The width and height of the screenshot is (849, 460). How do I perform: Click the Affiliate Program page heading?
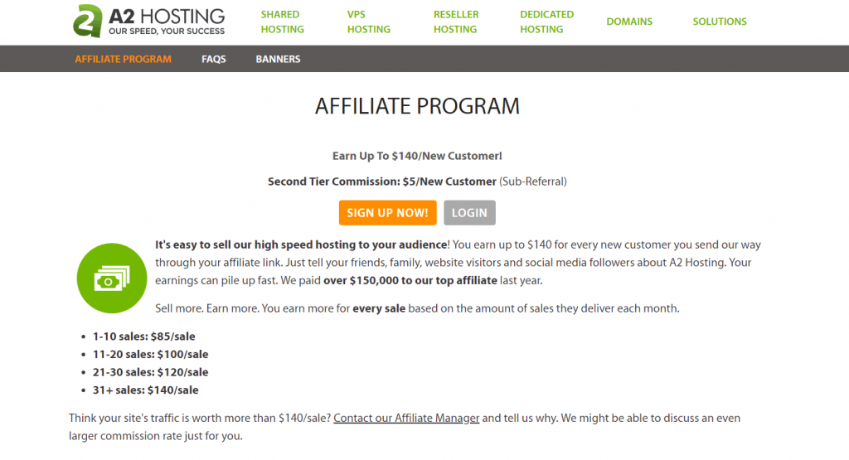(417, 106)
